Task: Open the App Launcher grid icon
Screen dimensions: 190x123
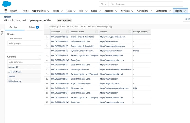Action: coord(5,11)
